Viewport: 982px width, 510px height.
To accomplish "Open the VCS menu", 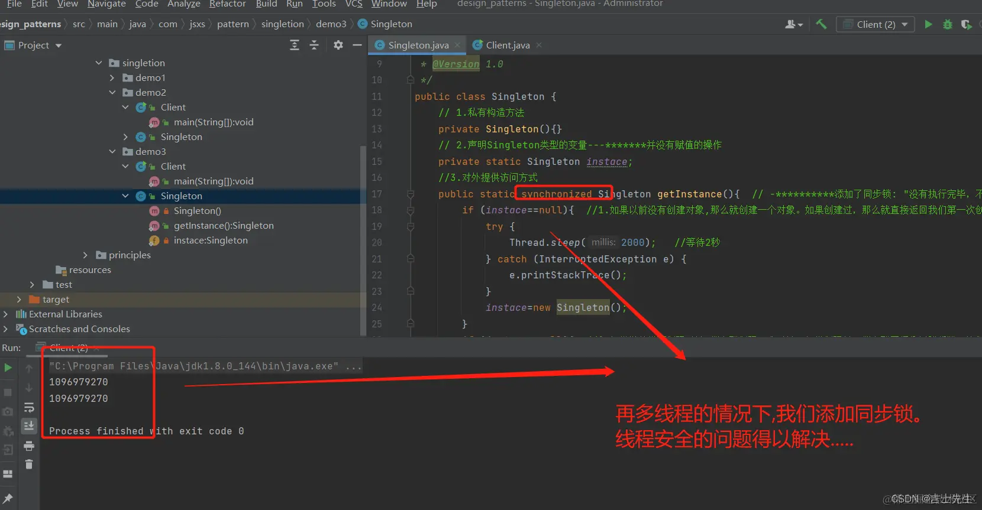I will 354,4.
